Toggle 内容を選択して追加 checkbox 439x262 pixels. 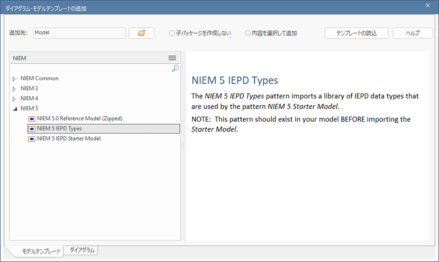tap(248, 33)
